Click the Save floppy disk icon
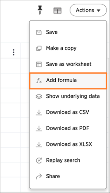 point(39,32)
